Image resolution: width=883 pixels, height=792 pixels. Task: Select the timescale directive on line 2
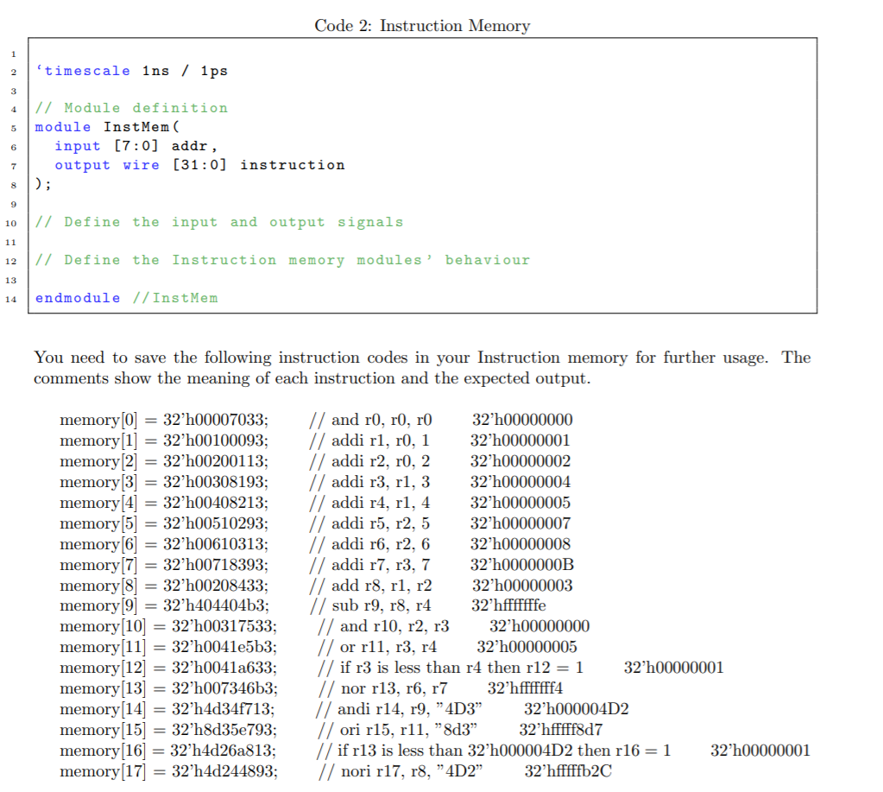[131, 70]
